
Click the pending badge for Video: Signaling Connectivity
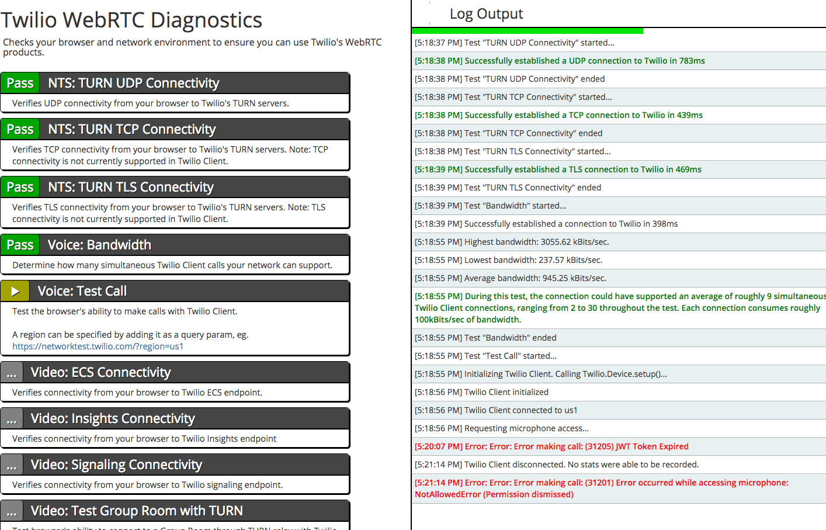coord(12,465)
